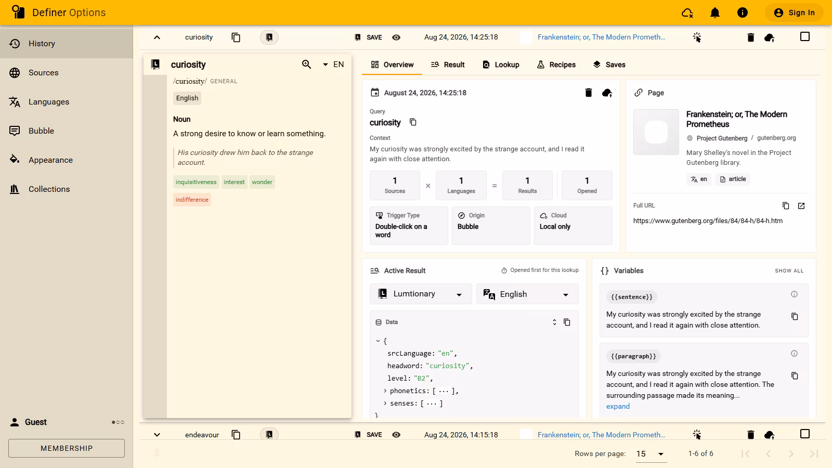Change rows per page dropdown

651,454
